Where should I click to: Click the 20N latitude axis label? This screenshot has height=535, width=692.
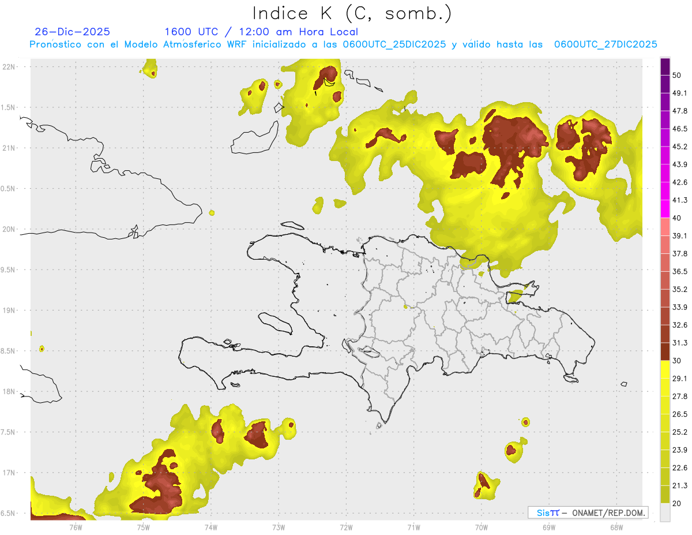click(10, 230)
